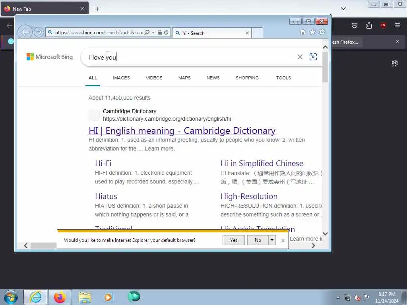Open 'HI | English meaning - Cambridge Dictionary' link
This screenshot has height=305, width=407.
[x=182, y=130]
